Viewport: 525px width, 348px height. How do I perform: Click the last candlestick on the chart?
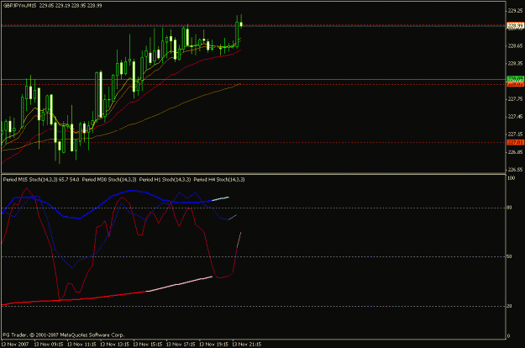click(241, 24)
